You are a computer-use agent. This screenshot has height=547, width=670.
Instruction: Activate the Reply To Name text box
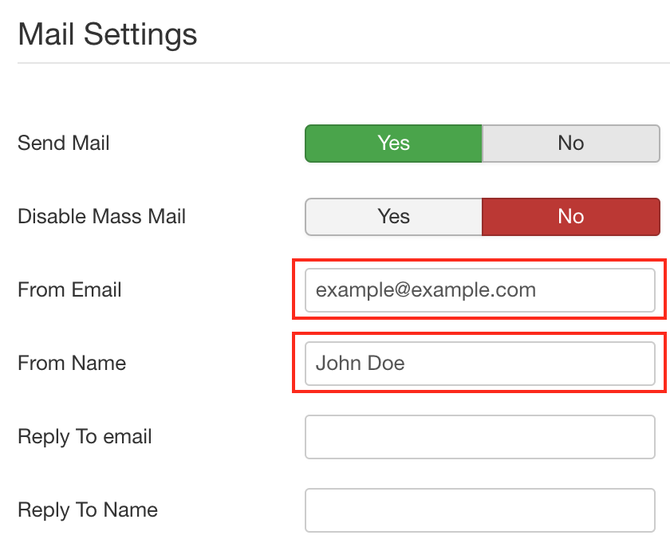coord(479,510)
